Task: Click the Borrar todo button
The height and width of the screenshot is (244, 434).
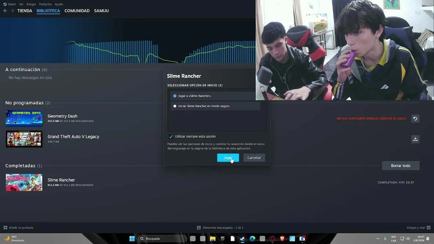Action: click(400, 166)
